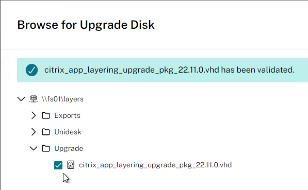Expand the Unidesk folder chevron
Viewport: 308px width, 190px height.
pos(34,132)
